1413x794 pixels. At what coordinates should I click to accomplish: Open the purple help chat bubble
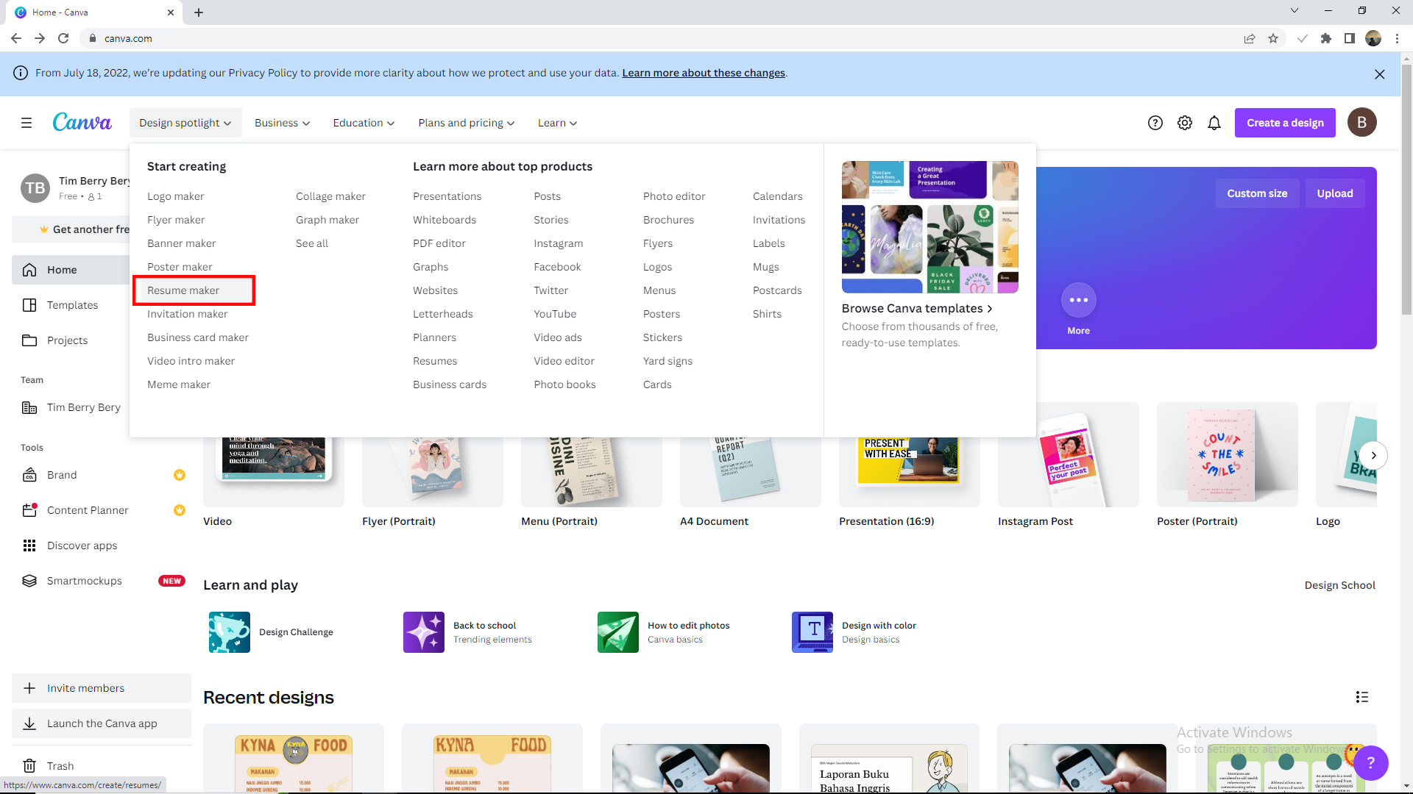(x=1370, y=763)
